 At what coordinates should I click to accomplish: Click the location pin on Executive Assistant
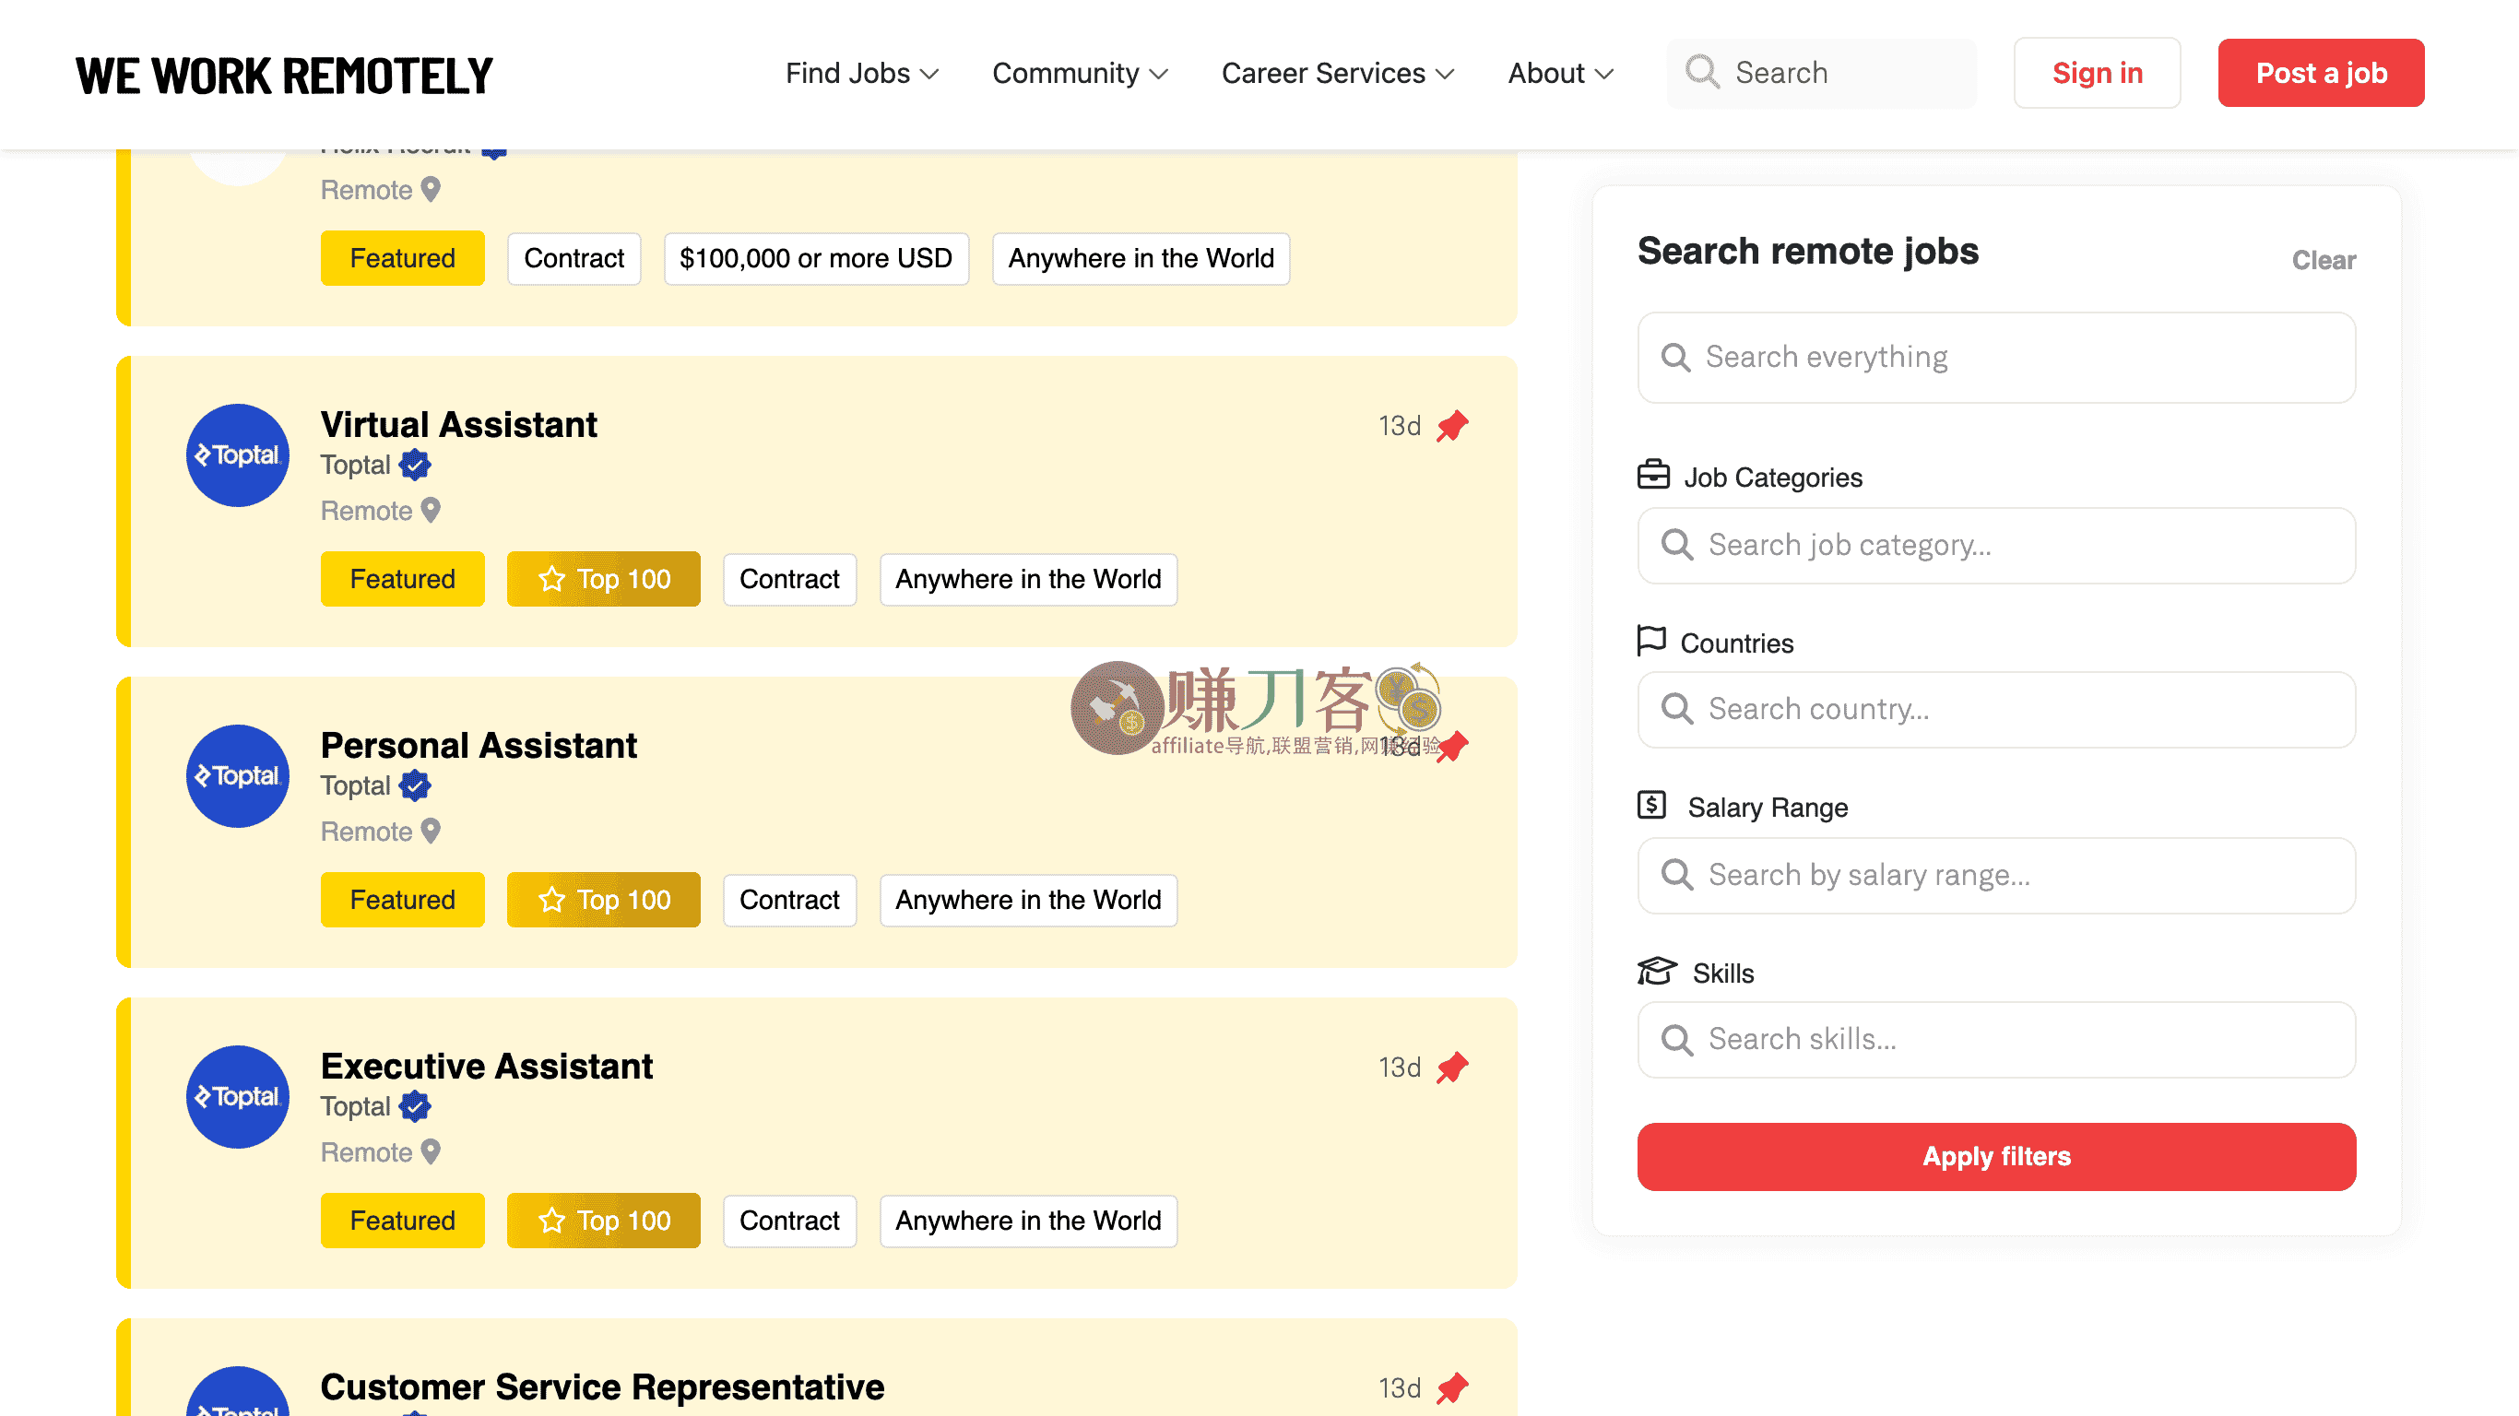(431, 1152)
